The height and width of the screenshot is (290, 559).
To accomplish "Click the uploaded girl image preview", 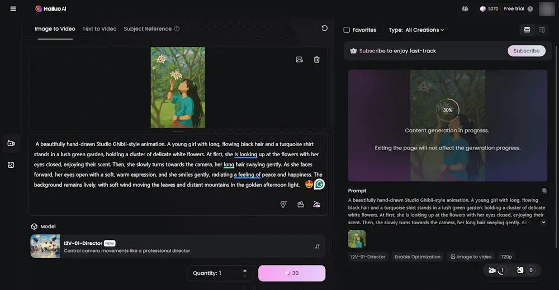I will coord(178,88).
